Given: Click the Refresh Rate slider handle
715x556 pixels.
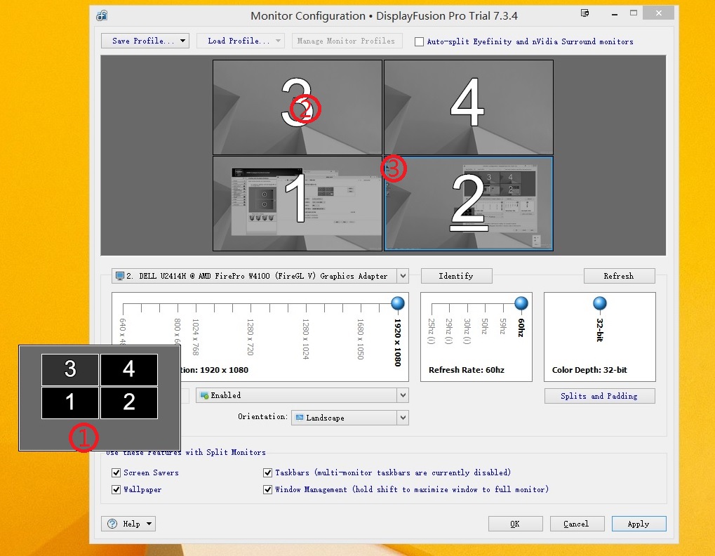Looking at the screenshot, I should (x=521, y=303).
